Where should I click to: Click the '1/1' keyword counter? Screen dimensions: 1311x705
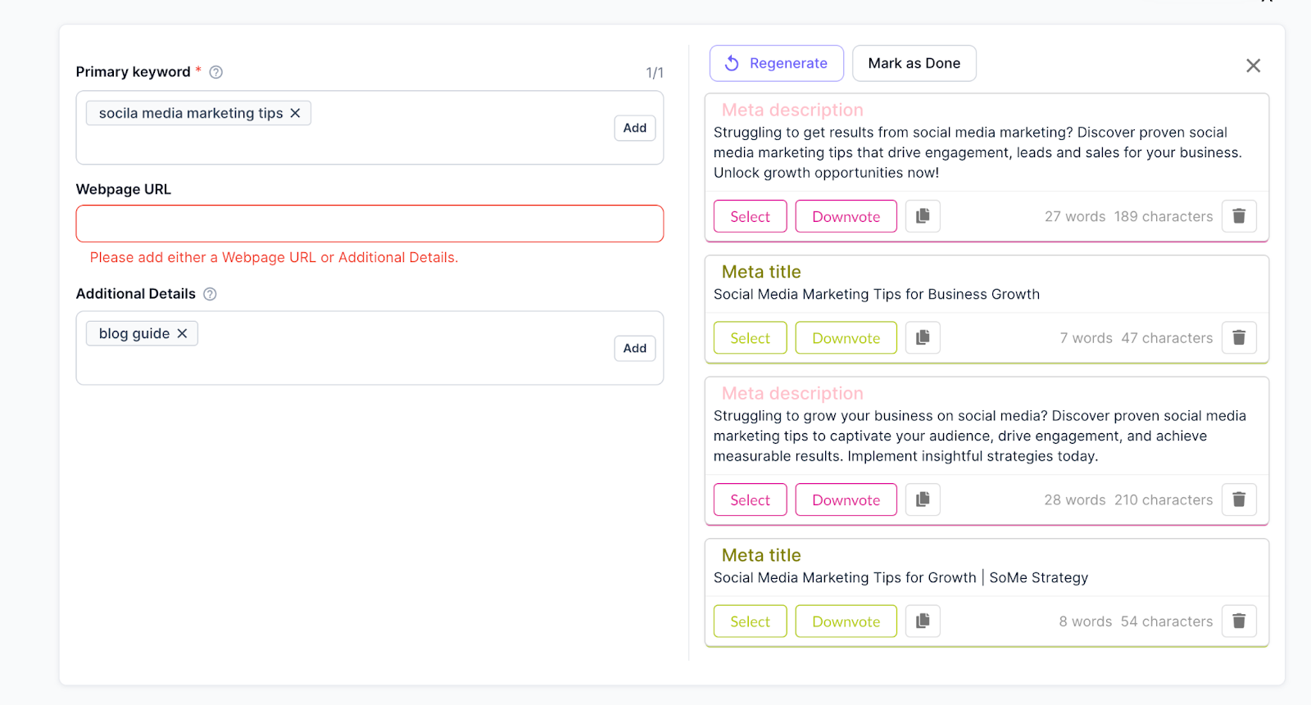(x=655, y=73)
